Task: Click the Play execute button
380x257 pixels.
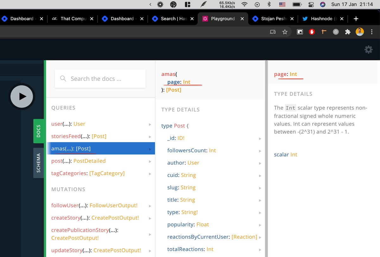Action: [x=22, y=97]
